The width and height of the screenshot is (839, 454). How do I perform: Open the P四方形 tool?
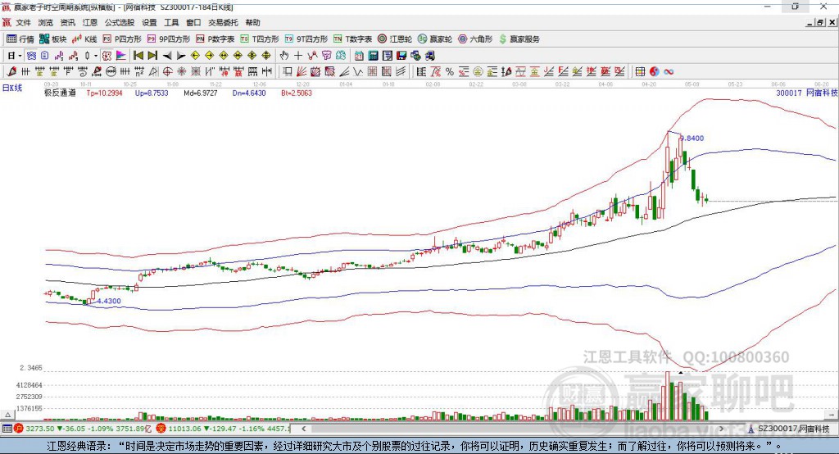(122, 39)
